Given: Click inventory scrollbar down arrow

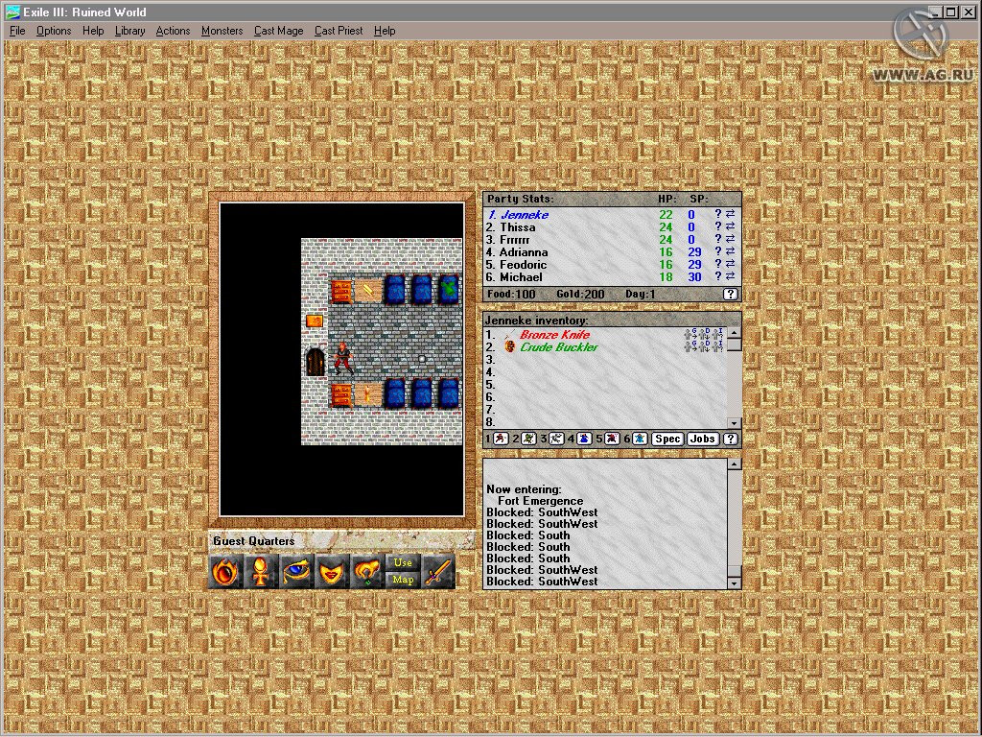Looking at the screenshot, I should pyautogui.click(x=735, y=423).
